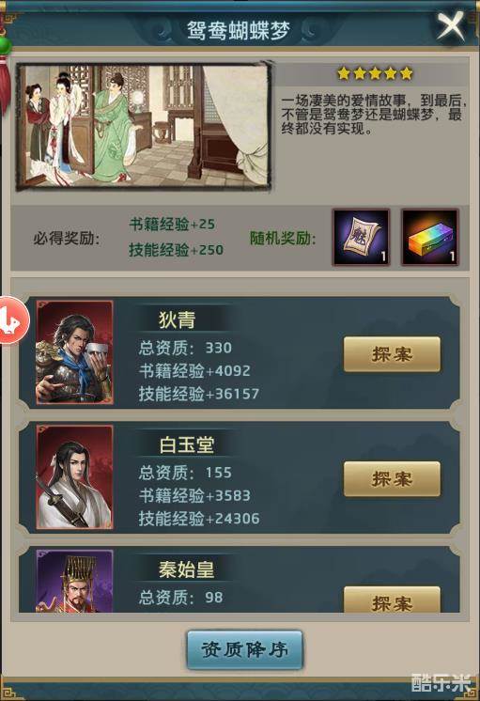
Task: Open the story illustration painting
Action: pyautogui.click(x=144, y=127)
